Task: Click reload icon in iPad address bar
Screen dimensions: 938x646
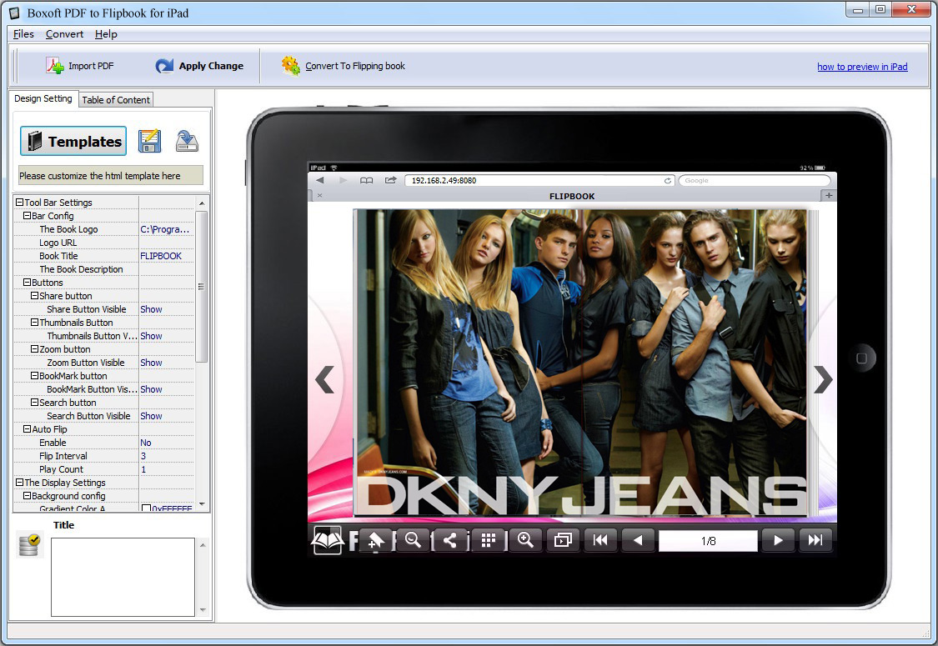Action: click(668, 181)
